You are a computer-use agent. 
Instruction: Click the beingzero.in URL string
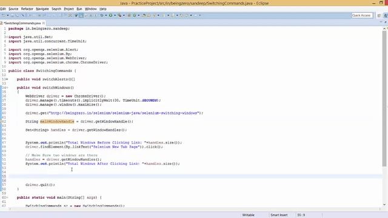click(124, 113)
